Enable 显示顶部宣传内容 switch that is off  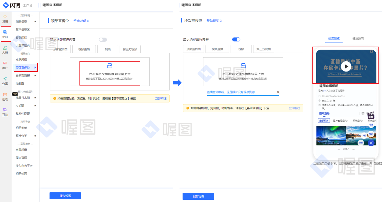click(103, 40)
